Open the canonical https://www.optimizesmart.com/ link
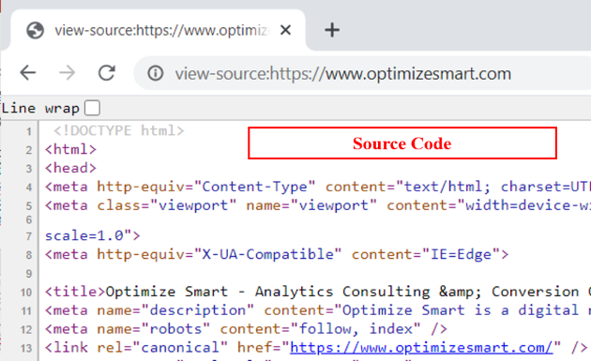The width and height of the screenshot is (591, 361). (x=421, y=348)
